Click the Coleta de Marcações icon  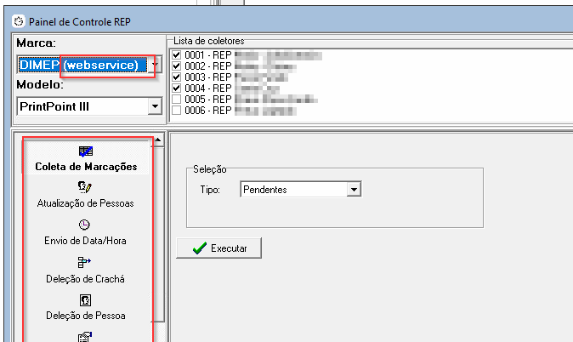pos(85,151)
